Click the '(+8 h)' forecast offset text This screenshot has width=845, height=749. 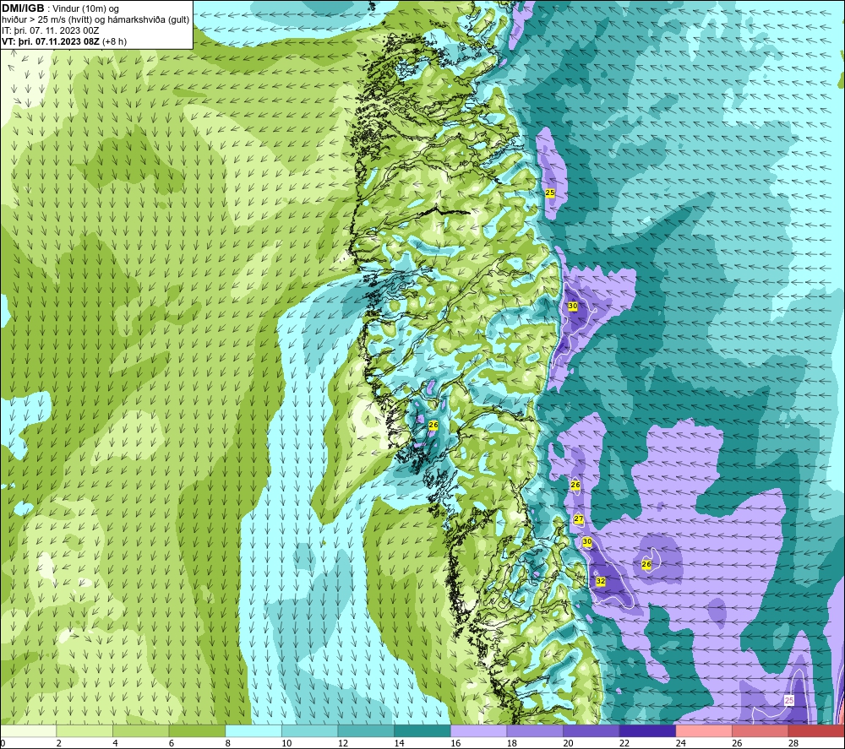[x=114, y=41]
